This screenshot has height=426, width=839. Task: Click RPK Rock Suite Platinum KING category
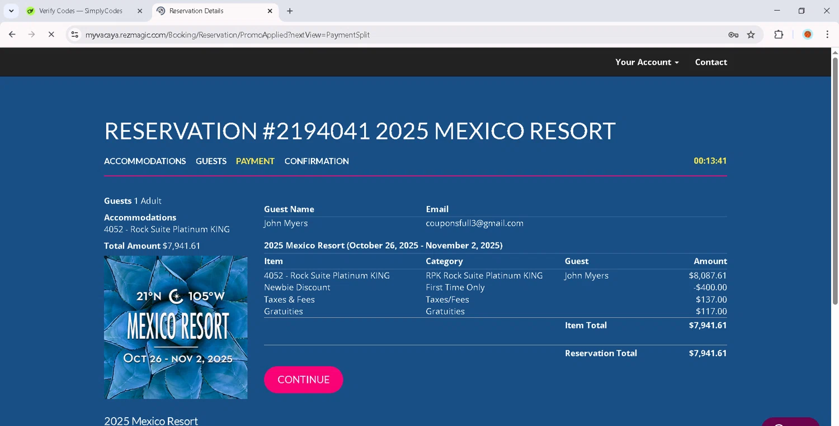click(x=484, y=275)
